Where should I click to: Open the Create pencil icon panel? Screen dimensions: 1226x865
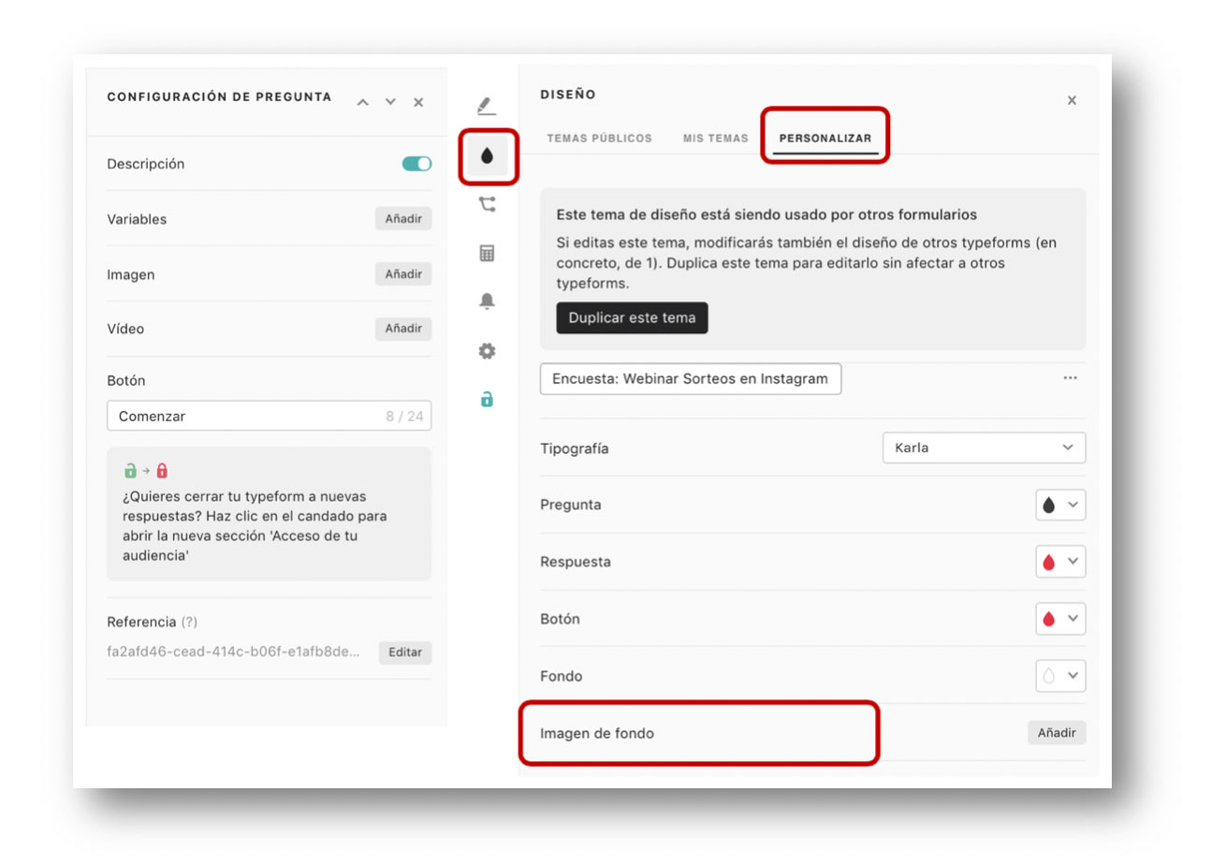[487, 106]
